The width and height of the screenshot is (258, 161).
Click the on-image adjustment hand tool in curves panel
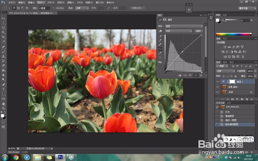tap(160, 31)
